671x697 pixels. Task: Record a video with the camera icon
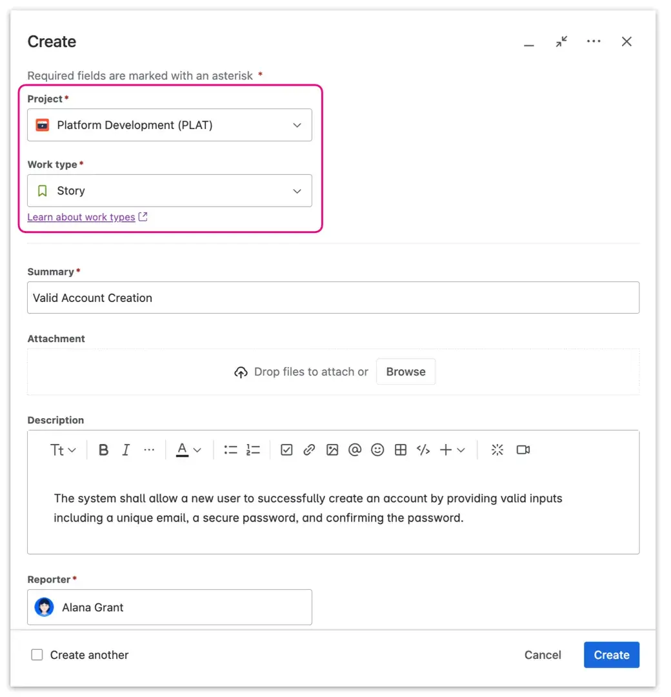click(523, 450)
